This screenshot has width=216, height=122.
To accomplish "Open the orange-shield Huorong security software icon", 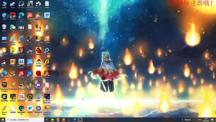I will pyautogui.click(x=4, y=51).
